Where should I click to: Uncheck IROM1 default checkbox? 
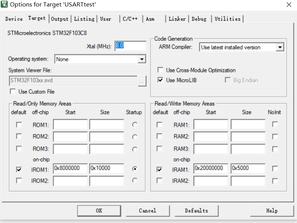(19, 170)
